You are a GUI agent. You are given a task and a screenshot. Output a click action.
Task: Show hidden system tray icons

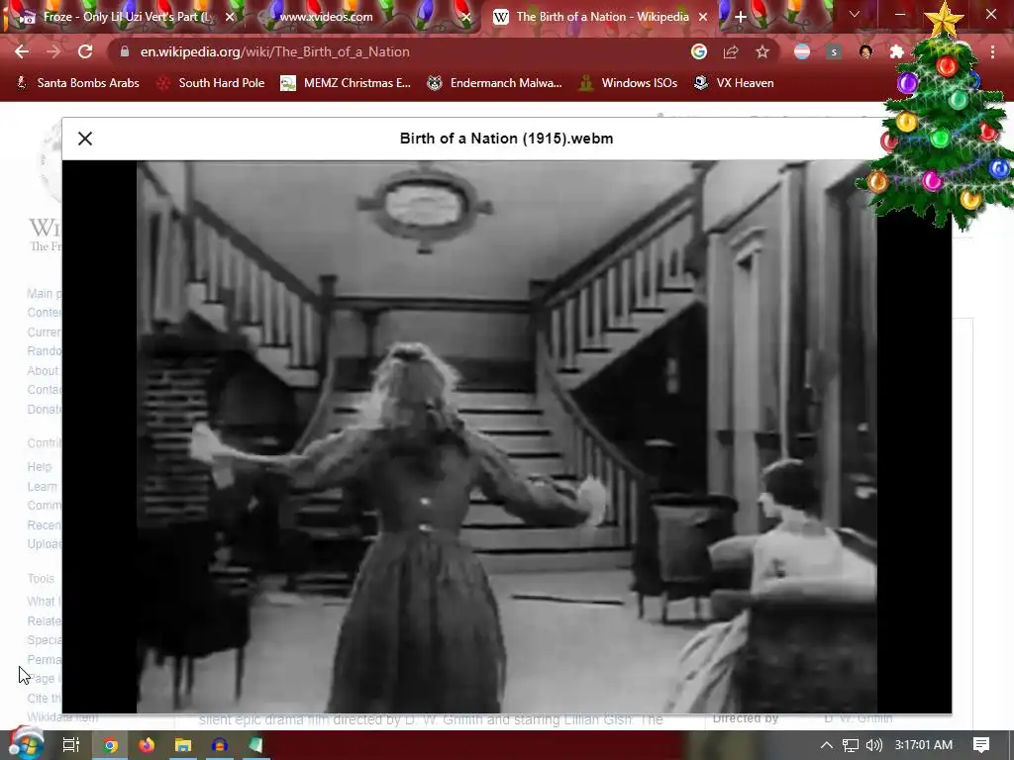click(x=827, y=745)
